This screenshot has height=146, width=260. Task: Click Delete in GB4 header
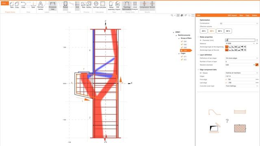[255, 15]
